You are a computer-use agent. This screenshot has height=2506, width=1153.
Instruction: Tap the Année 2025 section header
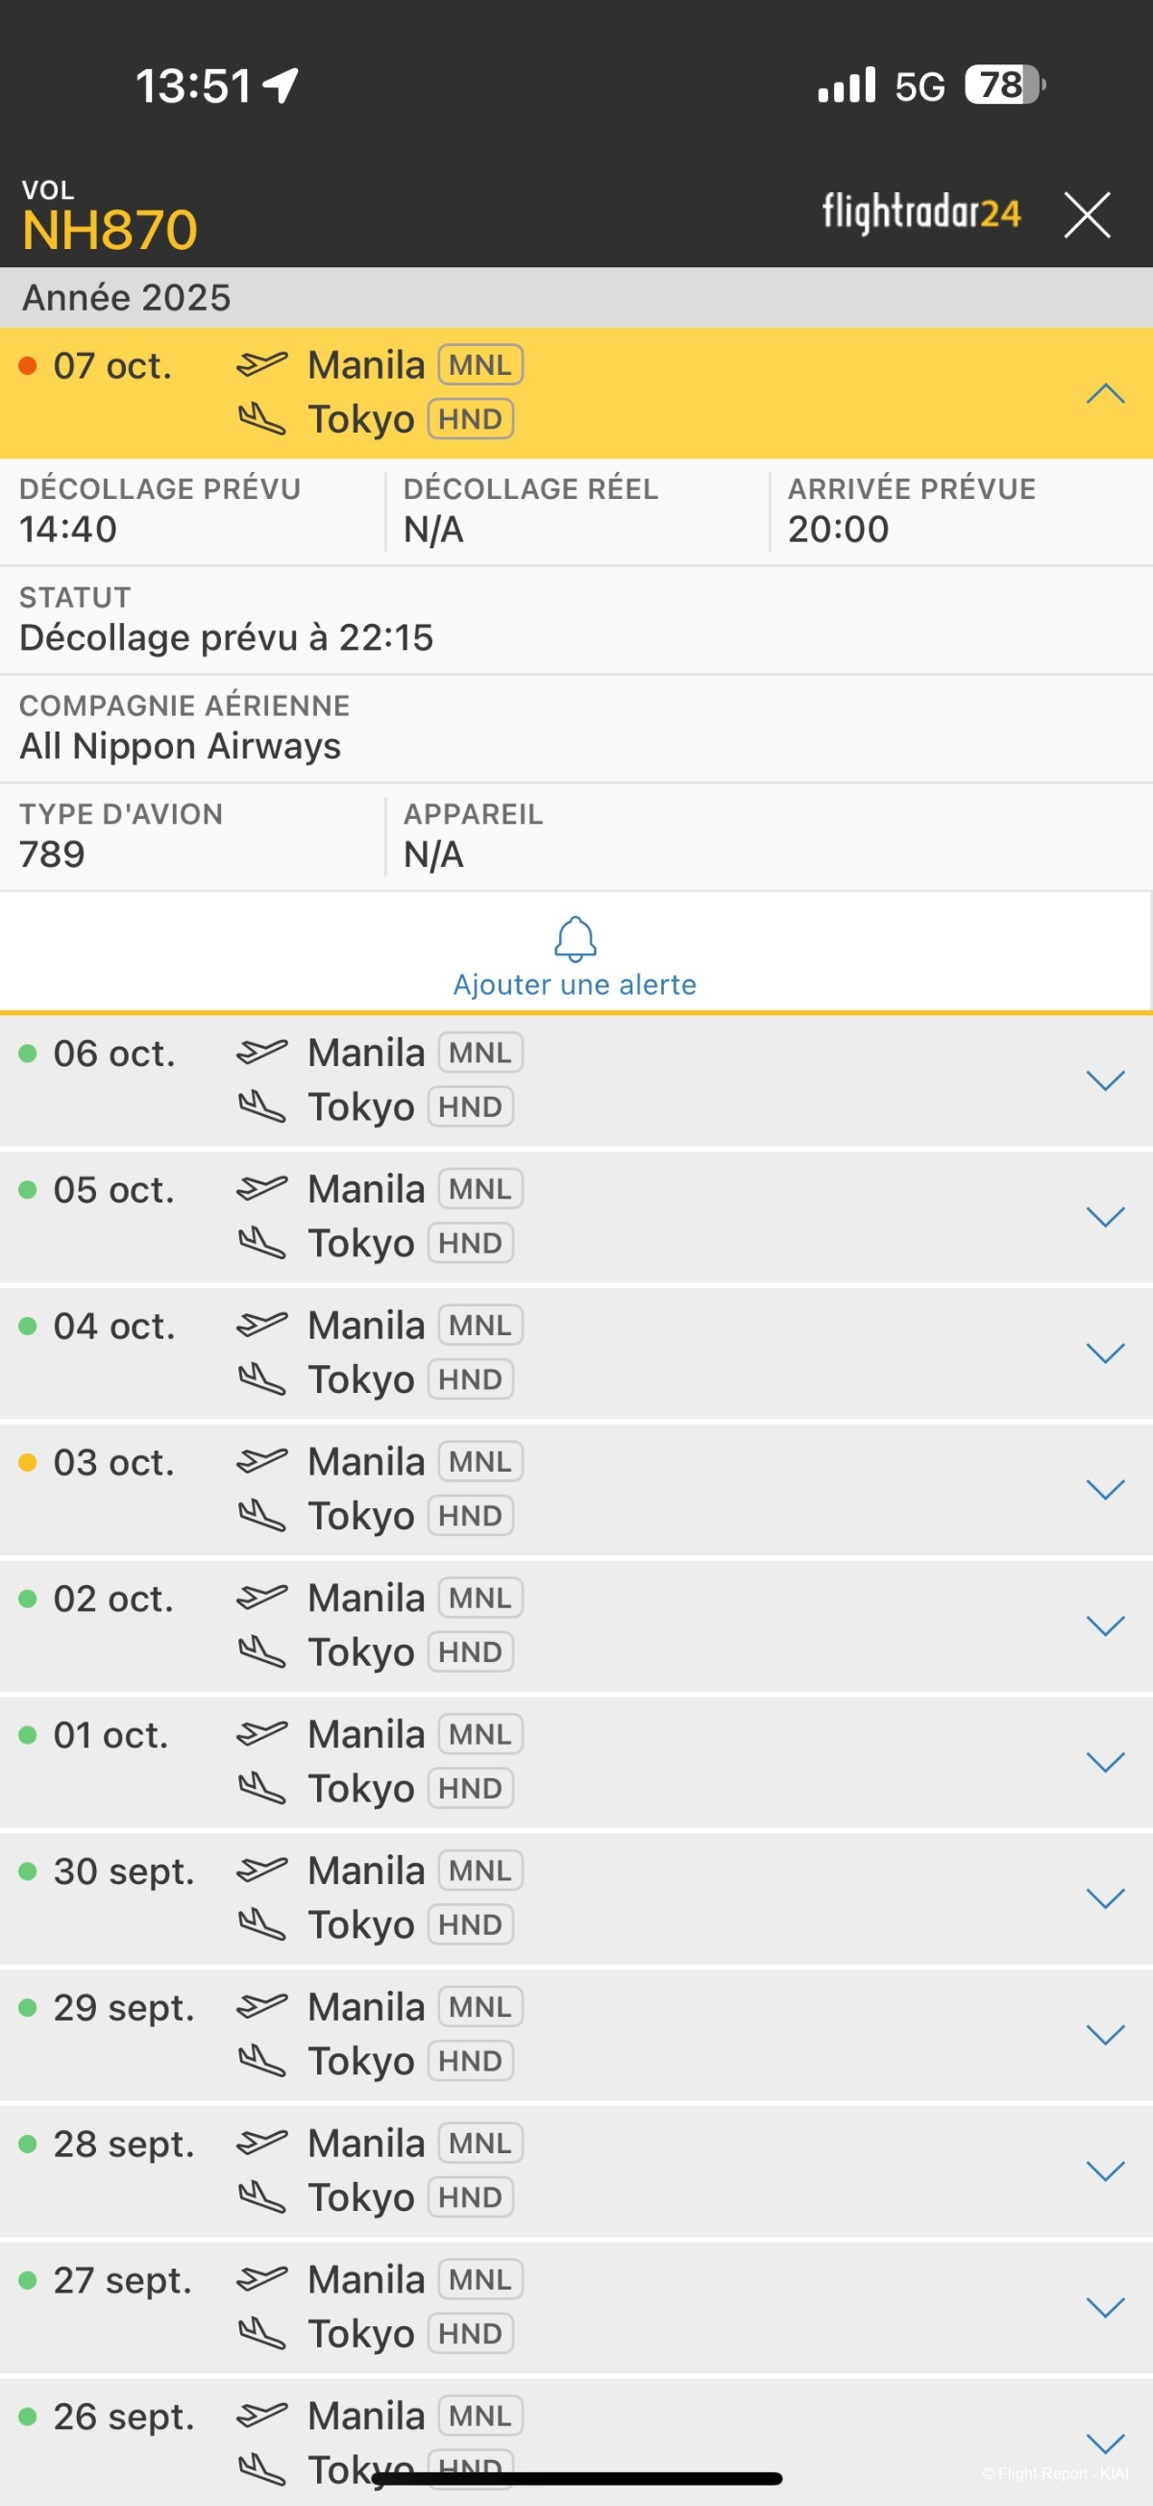click(127, 298)
